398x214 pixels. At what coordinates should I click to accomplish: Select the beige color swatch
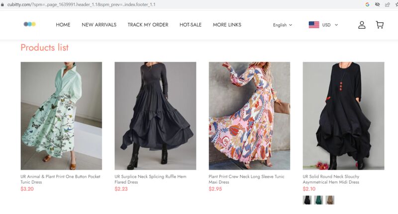point(330,200)
